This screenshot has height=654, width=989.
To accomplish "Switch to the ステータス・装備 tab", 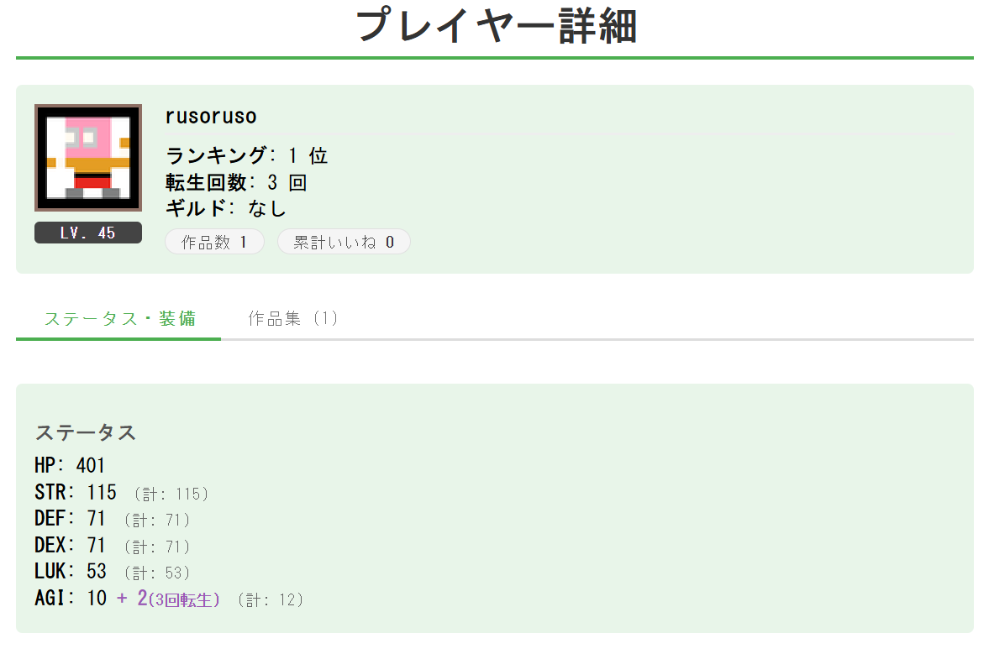I will pyautogui.click(x=119, y=318).
